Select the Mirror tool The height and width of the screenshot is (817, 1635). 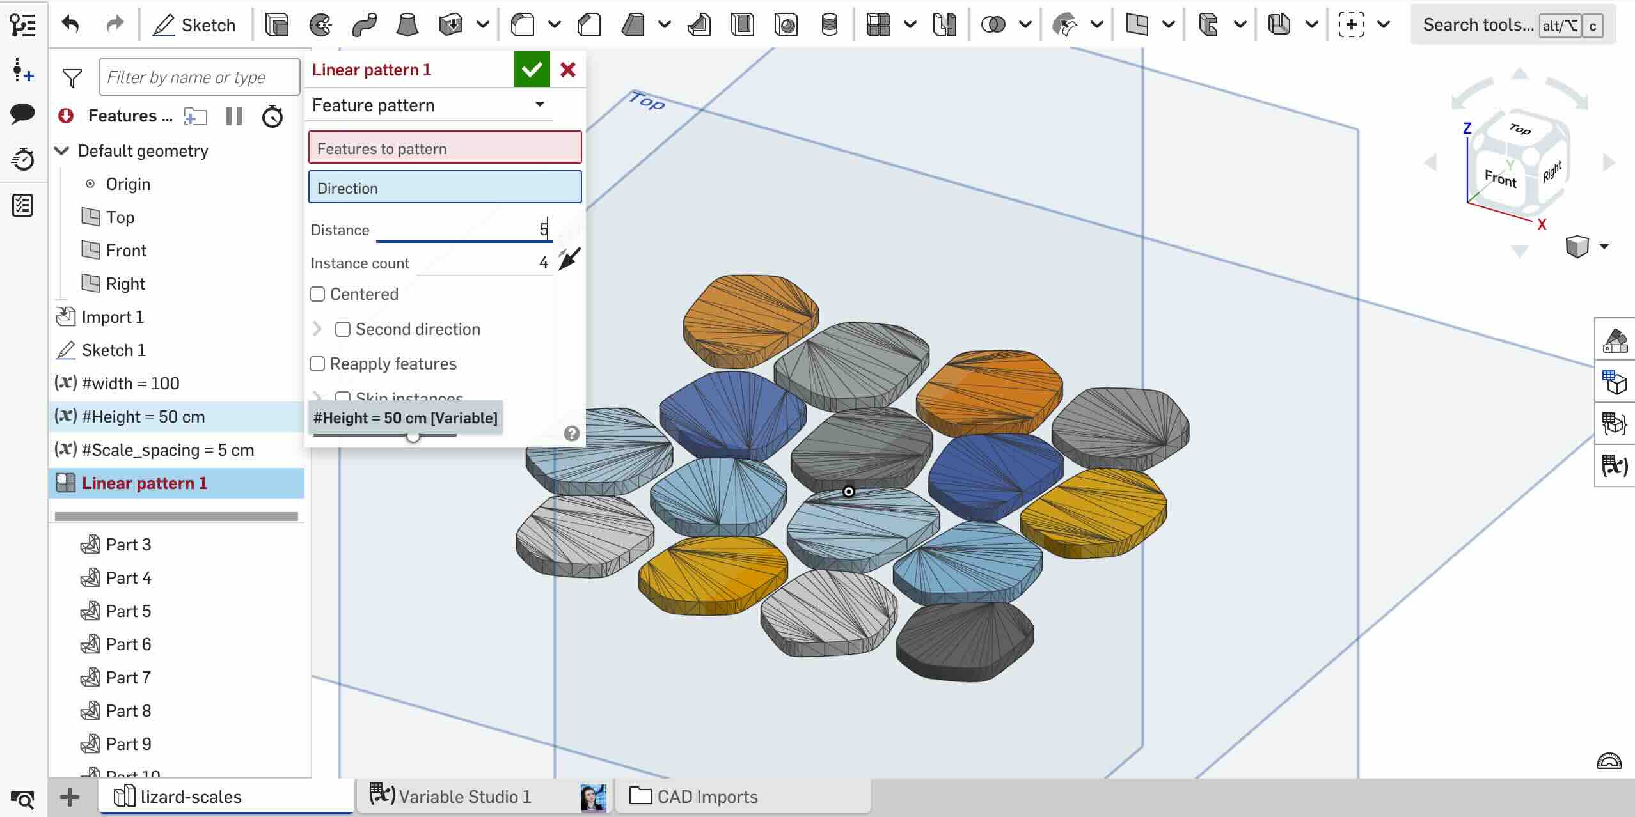[x=945, y=25]
